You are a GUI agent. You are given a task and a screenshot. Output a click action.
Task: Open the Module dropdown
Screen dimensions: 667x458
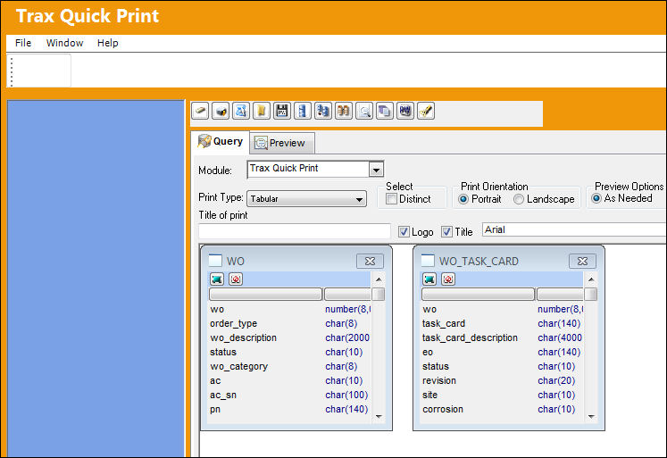(x=376, y=171)
